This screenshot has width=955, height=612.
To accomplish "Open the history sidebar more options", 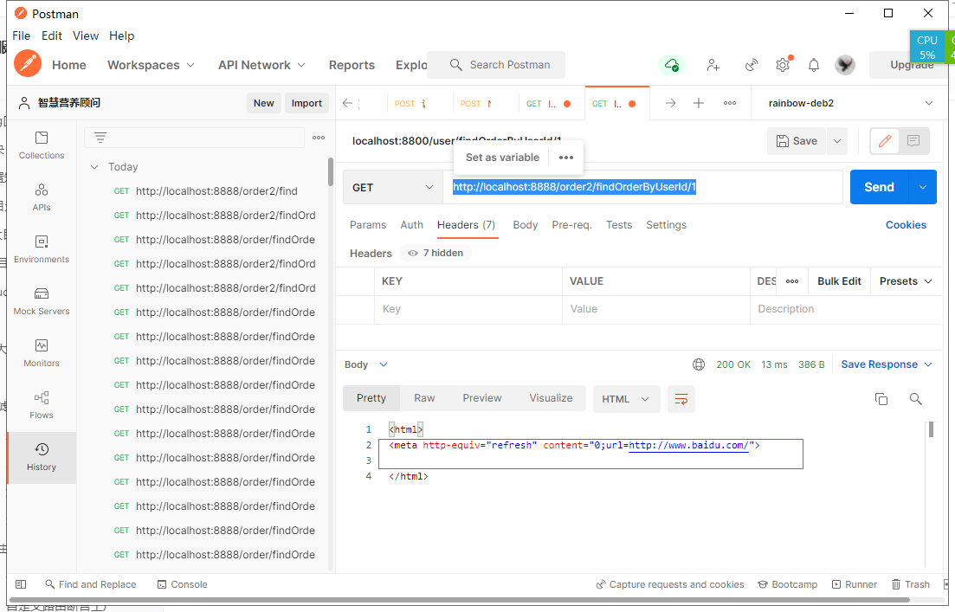I will click(x=319, y=138).
